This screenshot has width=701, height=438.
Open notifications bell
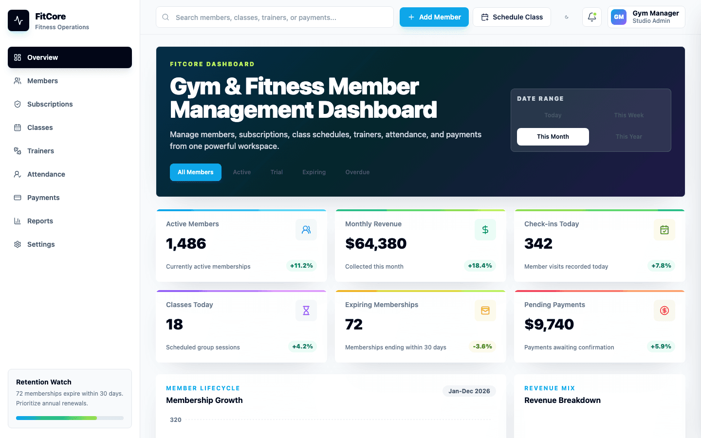[592, 17]
